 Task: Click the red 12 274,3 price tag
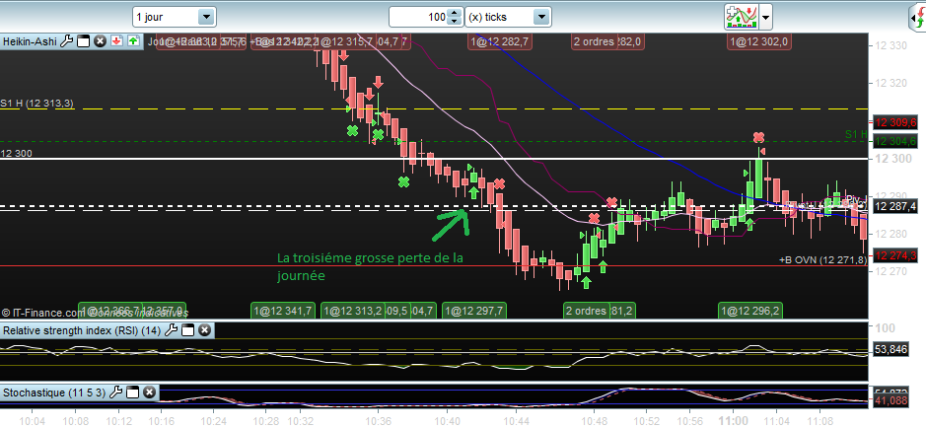tap(895, 255)
